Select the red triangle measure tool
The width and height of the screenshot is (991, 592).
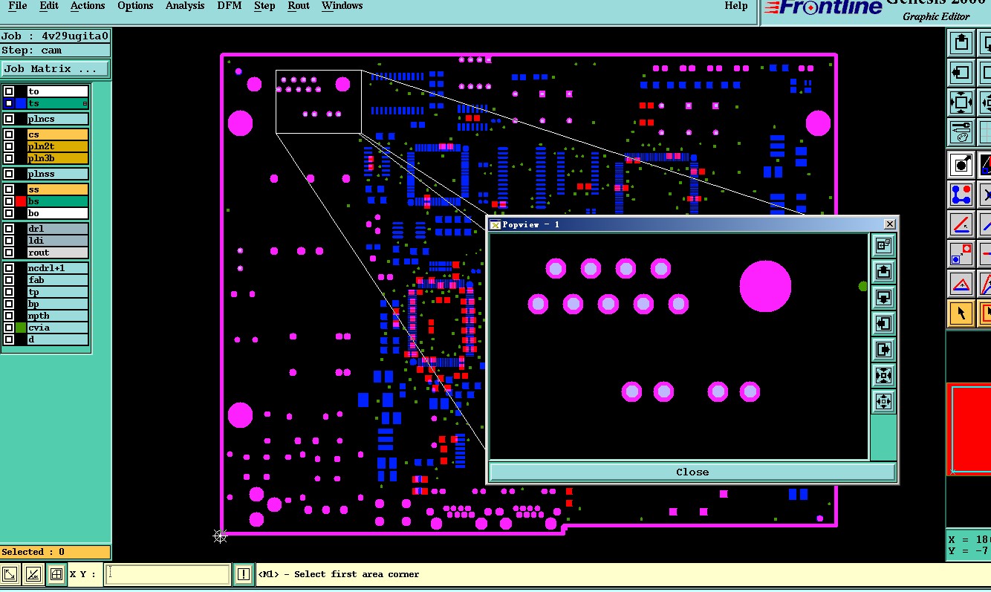point(961,284)
